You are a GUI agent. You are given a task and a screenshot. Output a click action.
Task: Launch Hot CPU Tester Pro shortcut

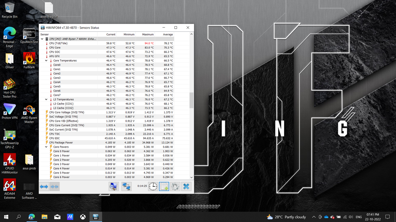[10, 88]
